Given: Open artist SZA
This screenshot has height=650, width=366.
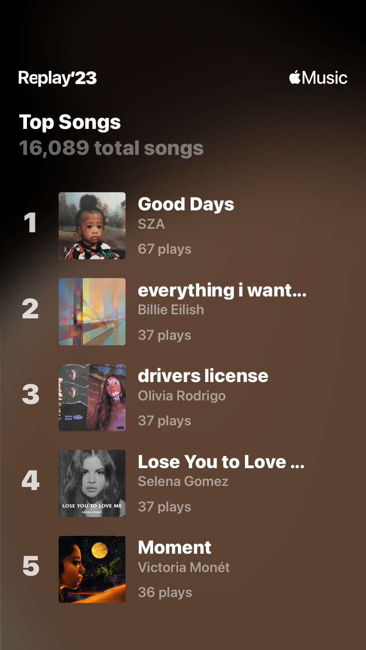Looking at the screenshot, I should pos(151,224).
